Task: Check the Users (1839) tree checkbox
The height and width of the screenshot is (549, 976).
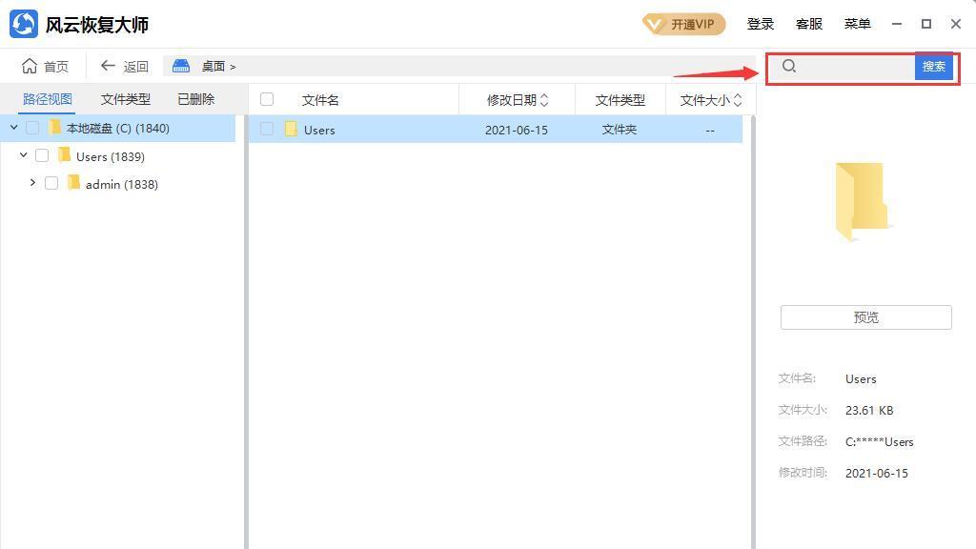Action: [x=42, y=155]
